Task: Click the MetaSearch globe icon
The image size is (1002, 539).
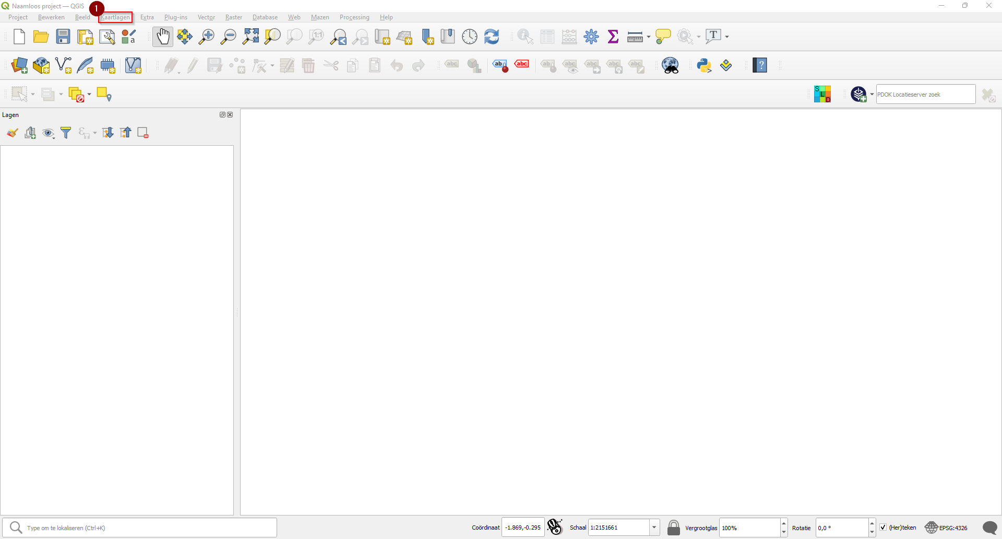Action: click(670, 65)
